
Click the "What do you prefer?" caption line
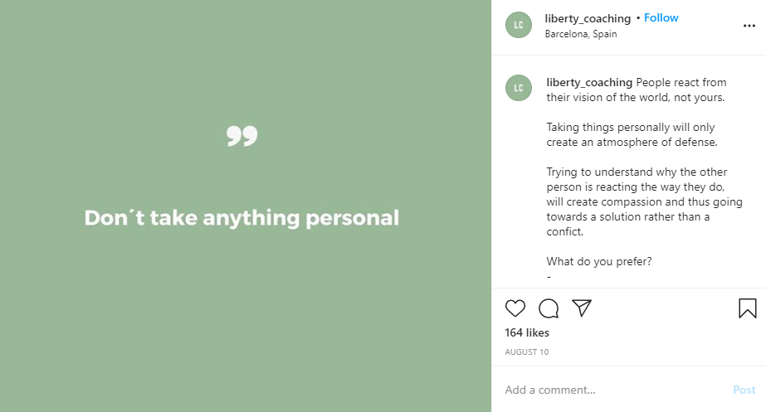click(599, 261)
